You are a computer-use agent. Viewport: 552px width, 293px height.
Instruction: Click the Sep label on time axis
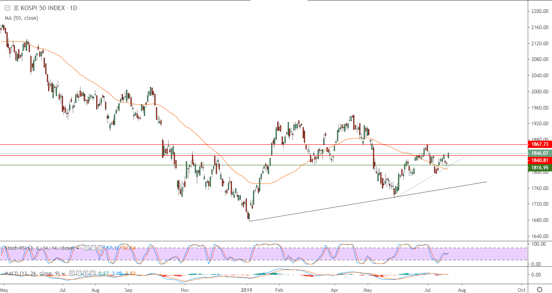click(129, 290)
